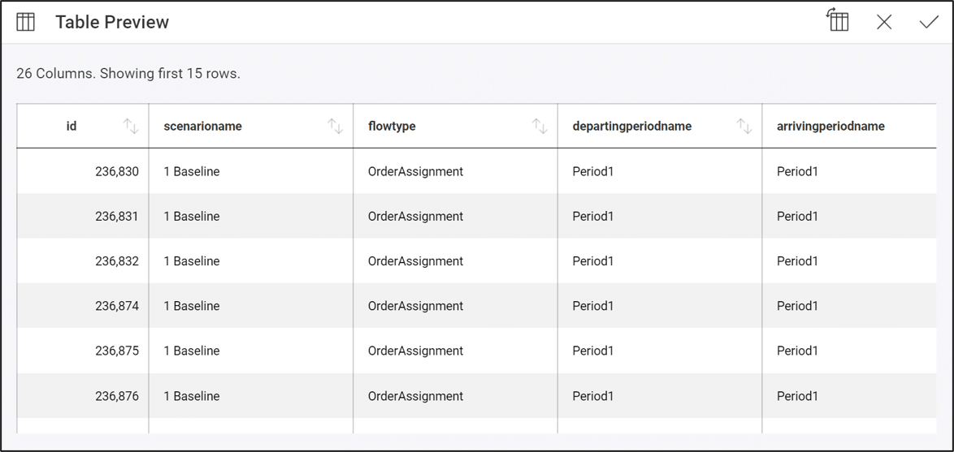Click the arrivingperiodname column header
The width and height of the screenshot is (954, 452).
830,126
